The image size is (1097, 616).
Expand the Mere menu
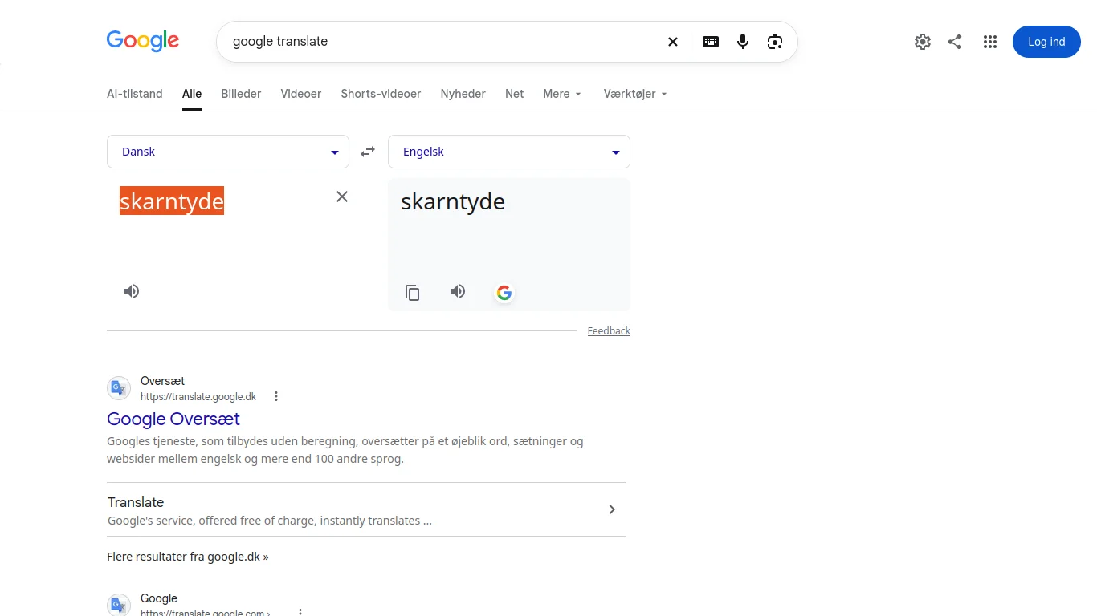(x=562, y=94)
